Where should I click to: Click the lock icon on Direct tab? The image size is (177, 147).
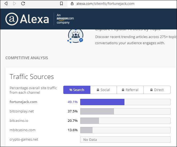click(151, 90)
